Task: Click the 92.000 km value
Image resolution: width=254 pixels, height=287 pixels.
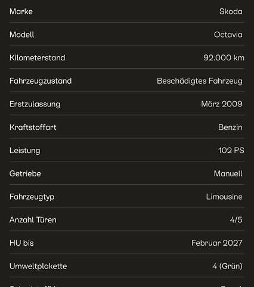Action: [x=224, y=57]
